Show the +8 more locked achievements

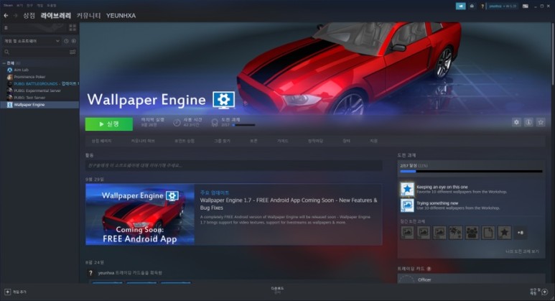tap(521, 233)
